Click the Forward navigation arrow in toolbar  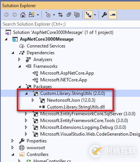click(x=15, y=15)
